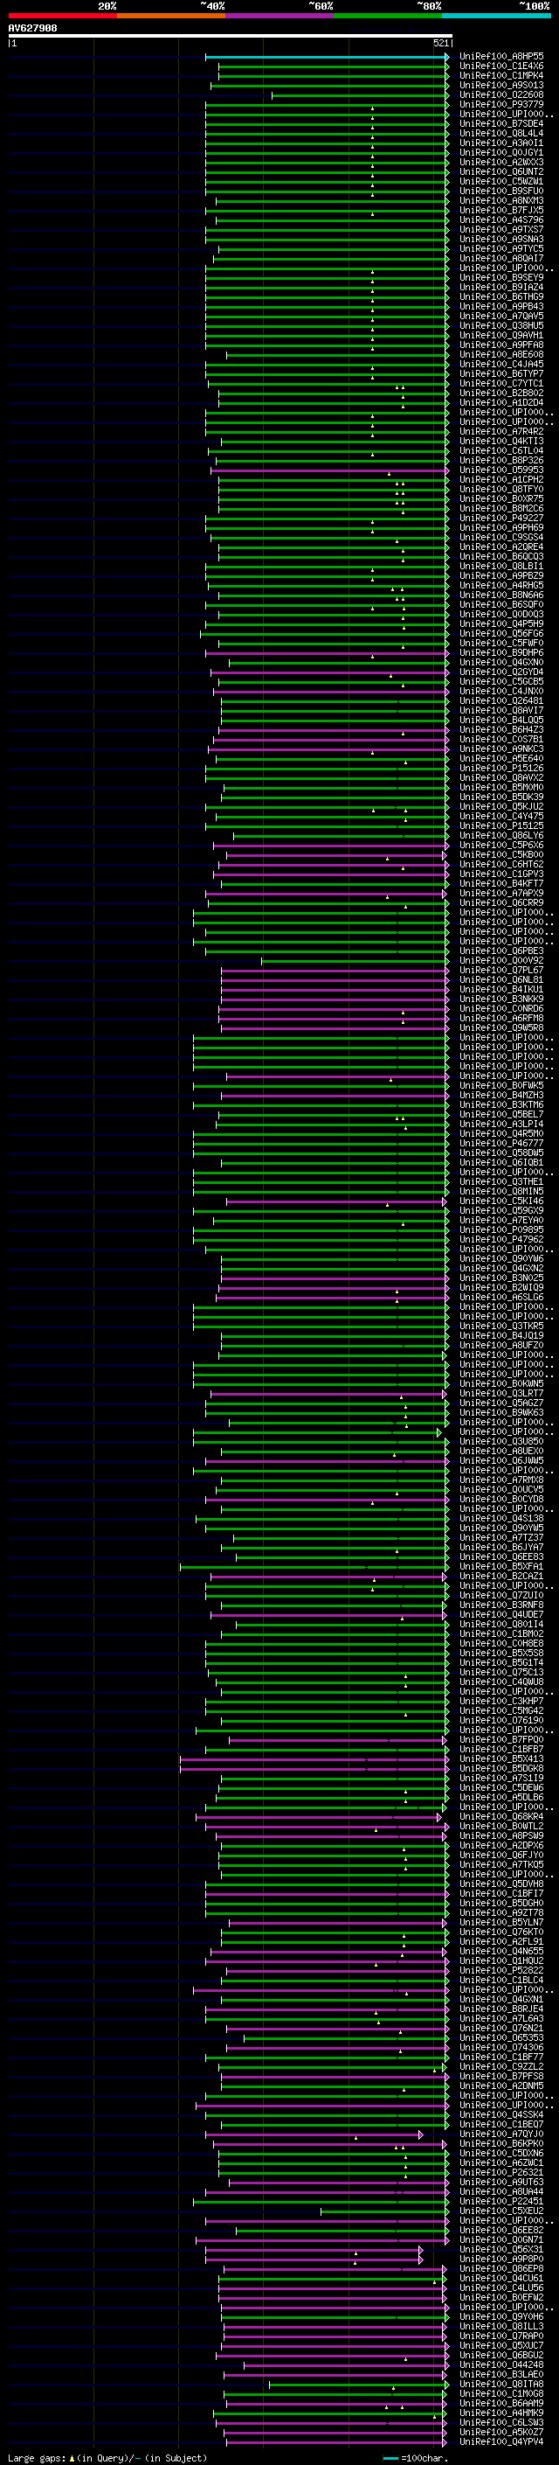Open the UniRef100_A4S796 hit

click(500, 220)
